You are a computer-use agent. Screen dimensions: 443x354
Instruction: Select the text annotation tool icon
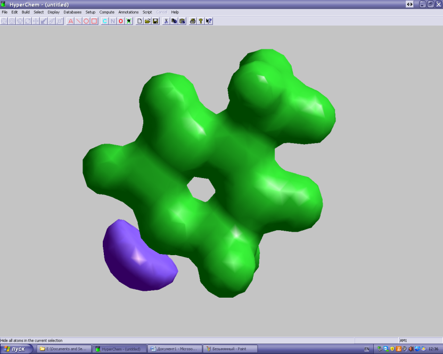[x=70, y=21]
